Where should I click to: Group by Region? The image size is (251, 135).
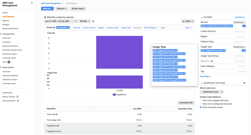(101, 28)
